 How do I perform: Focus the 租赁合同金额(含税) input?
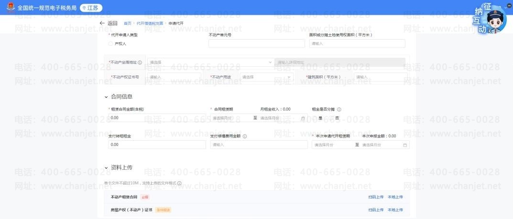click(157, 118)
